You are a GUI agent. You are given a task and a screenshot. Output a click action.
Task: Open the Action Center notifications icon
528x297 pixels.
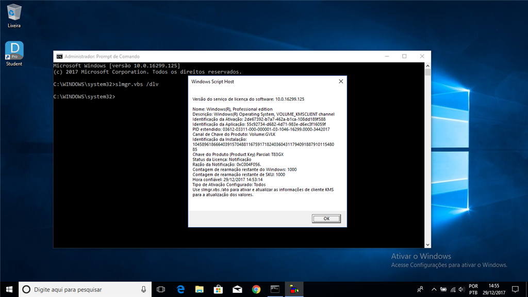tap(515, 289)
